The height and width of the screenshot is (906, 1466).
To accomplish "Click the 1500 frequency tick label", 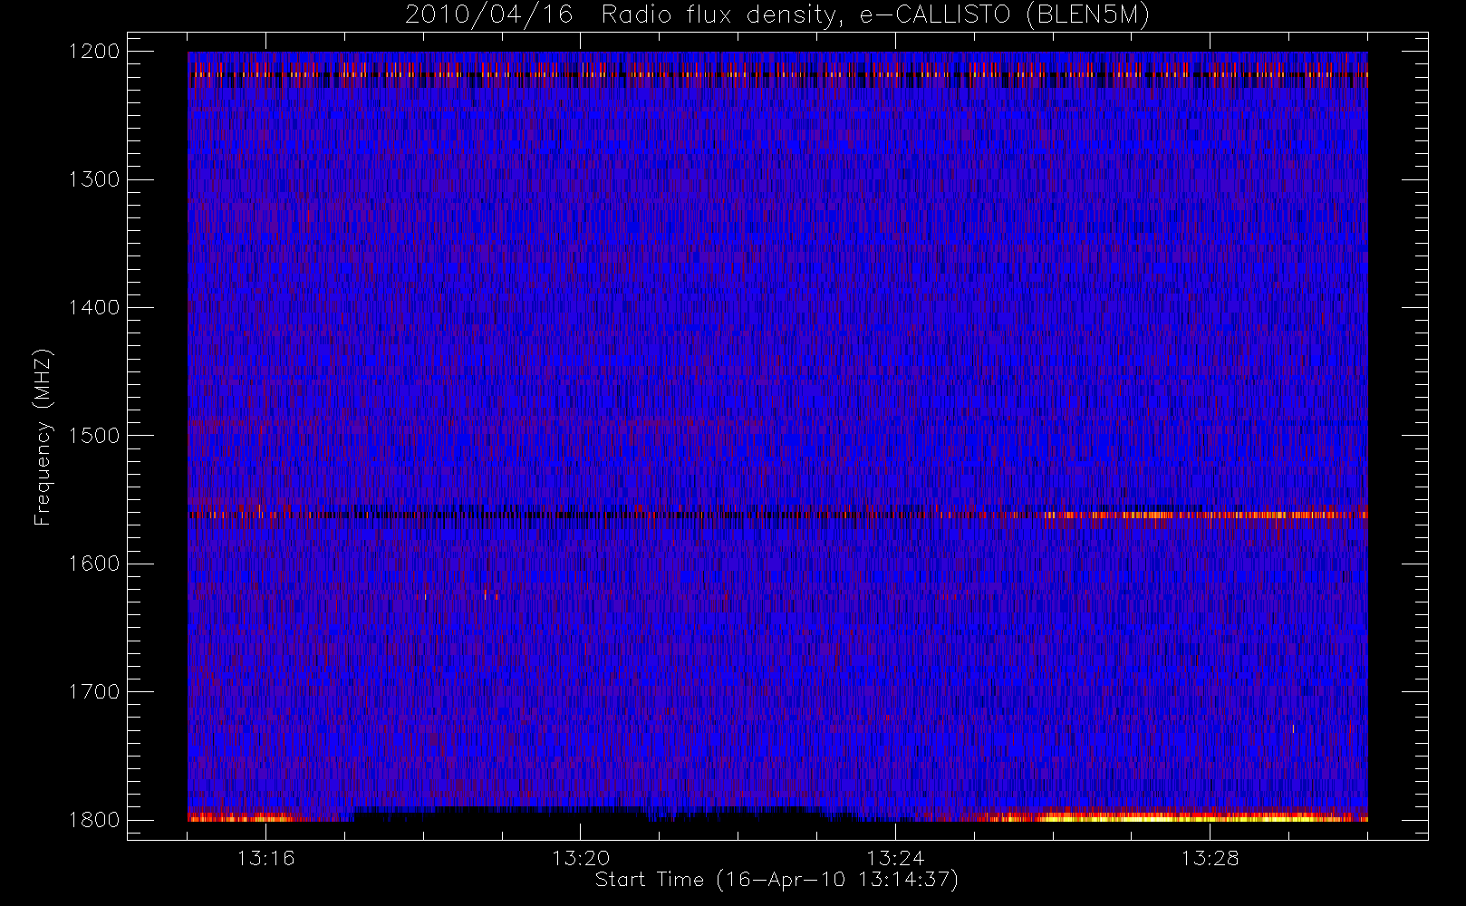I will (x=94, y=435).
